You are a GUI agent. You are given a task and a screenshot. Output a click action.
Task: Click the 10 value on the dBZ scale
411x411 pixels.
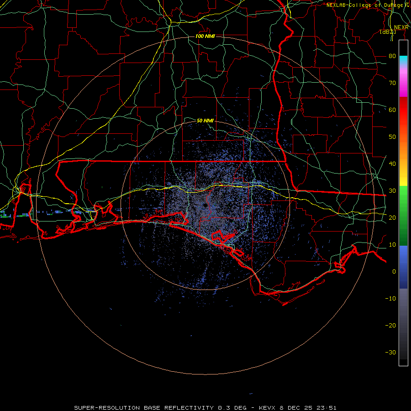tap(392, 245)
